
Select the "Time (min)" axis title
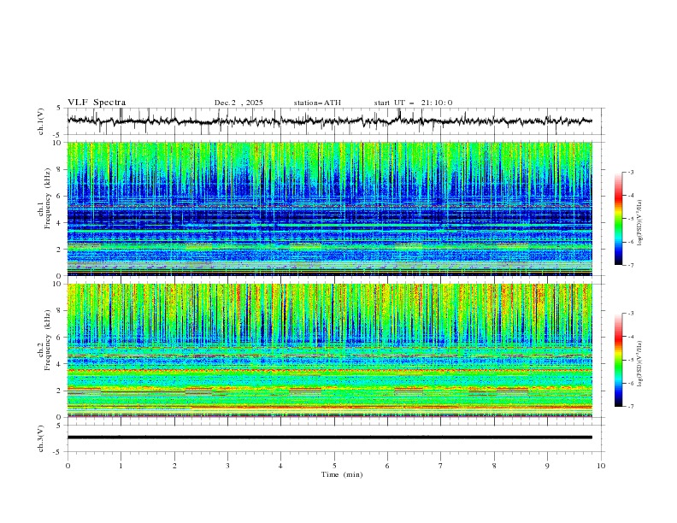point(342,474)
